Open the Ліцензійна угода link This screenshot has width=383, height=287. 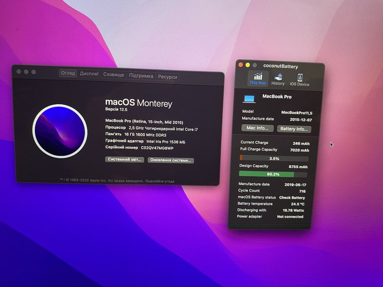click(x=160, y=181)
